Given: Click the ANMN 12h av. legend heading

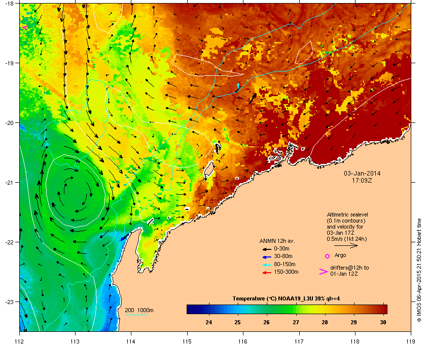Looking at the screenshot, I should (x=277, y=241).
